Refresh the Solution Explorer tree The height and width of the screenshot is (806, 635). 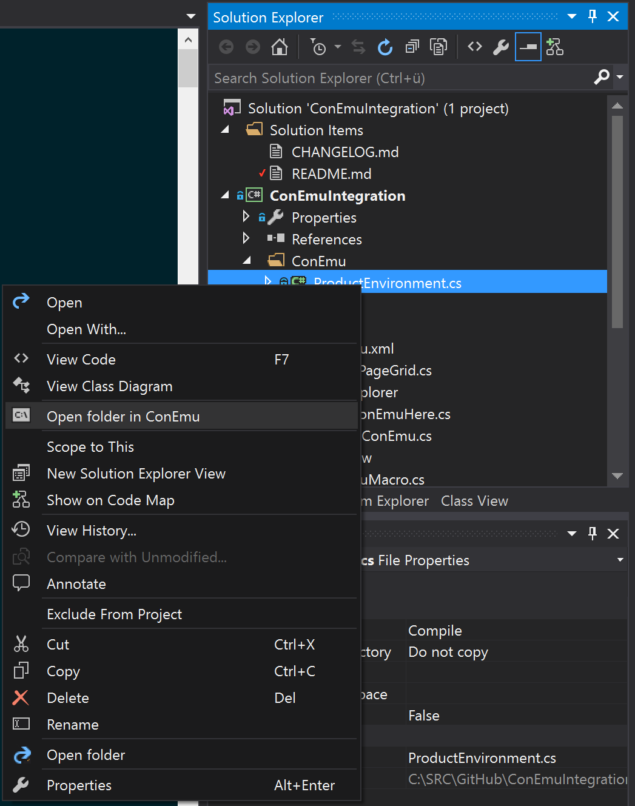pyautogui.click(x=385, y=47)
